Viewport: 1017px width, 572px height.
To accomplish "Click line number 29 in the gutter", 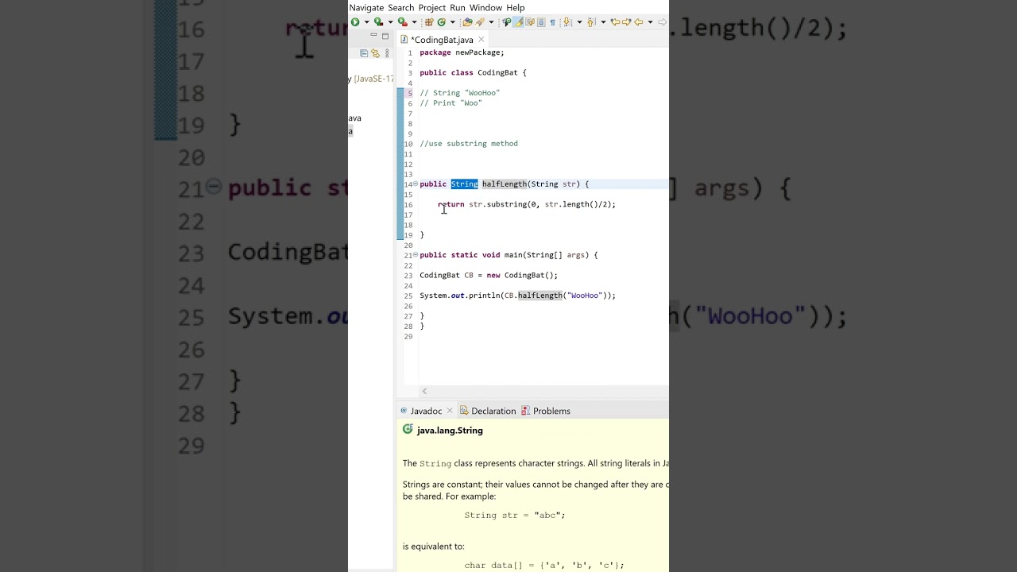I will 408,337.
